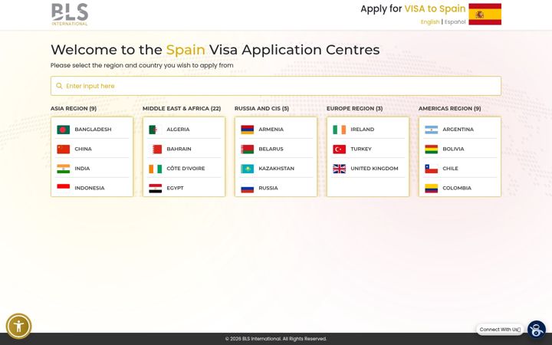Click the Chile flag icon
The image size is (552, 345).
coord(431,169)
